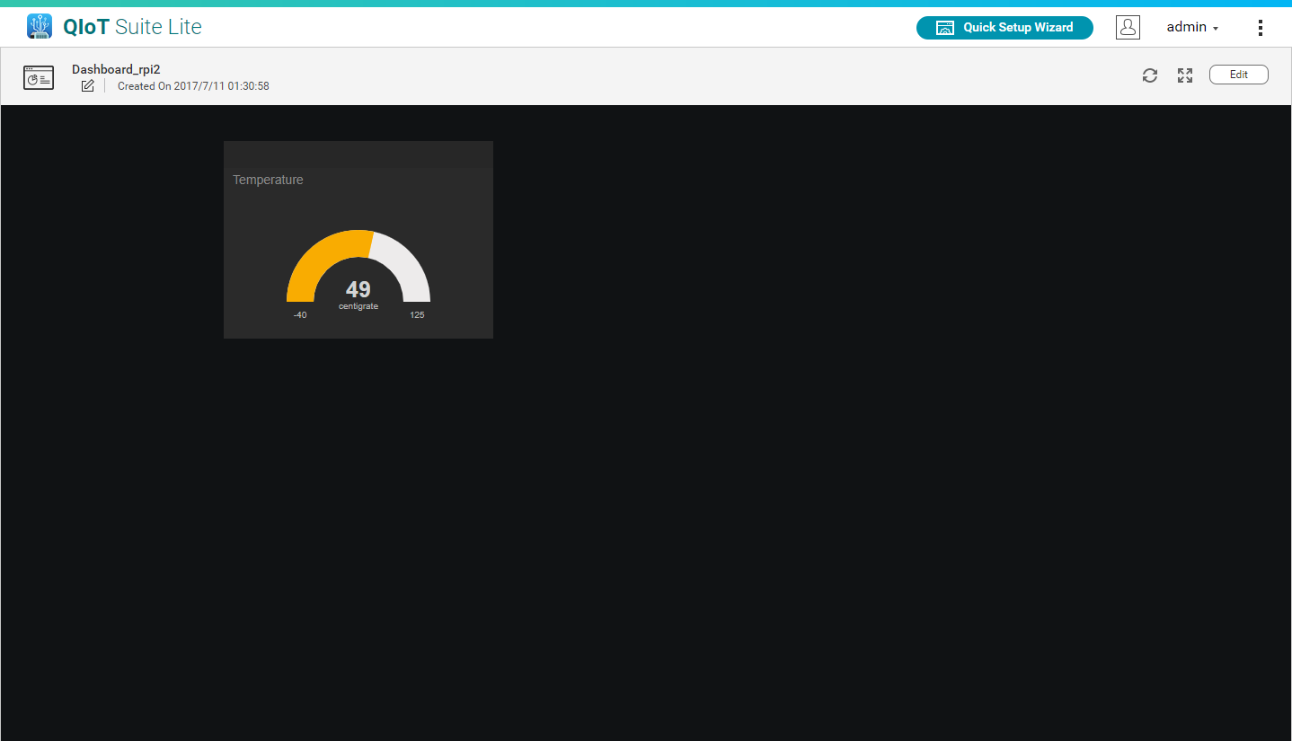
Task: Click the gauge value 49
Action: [358, 289]
